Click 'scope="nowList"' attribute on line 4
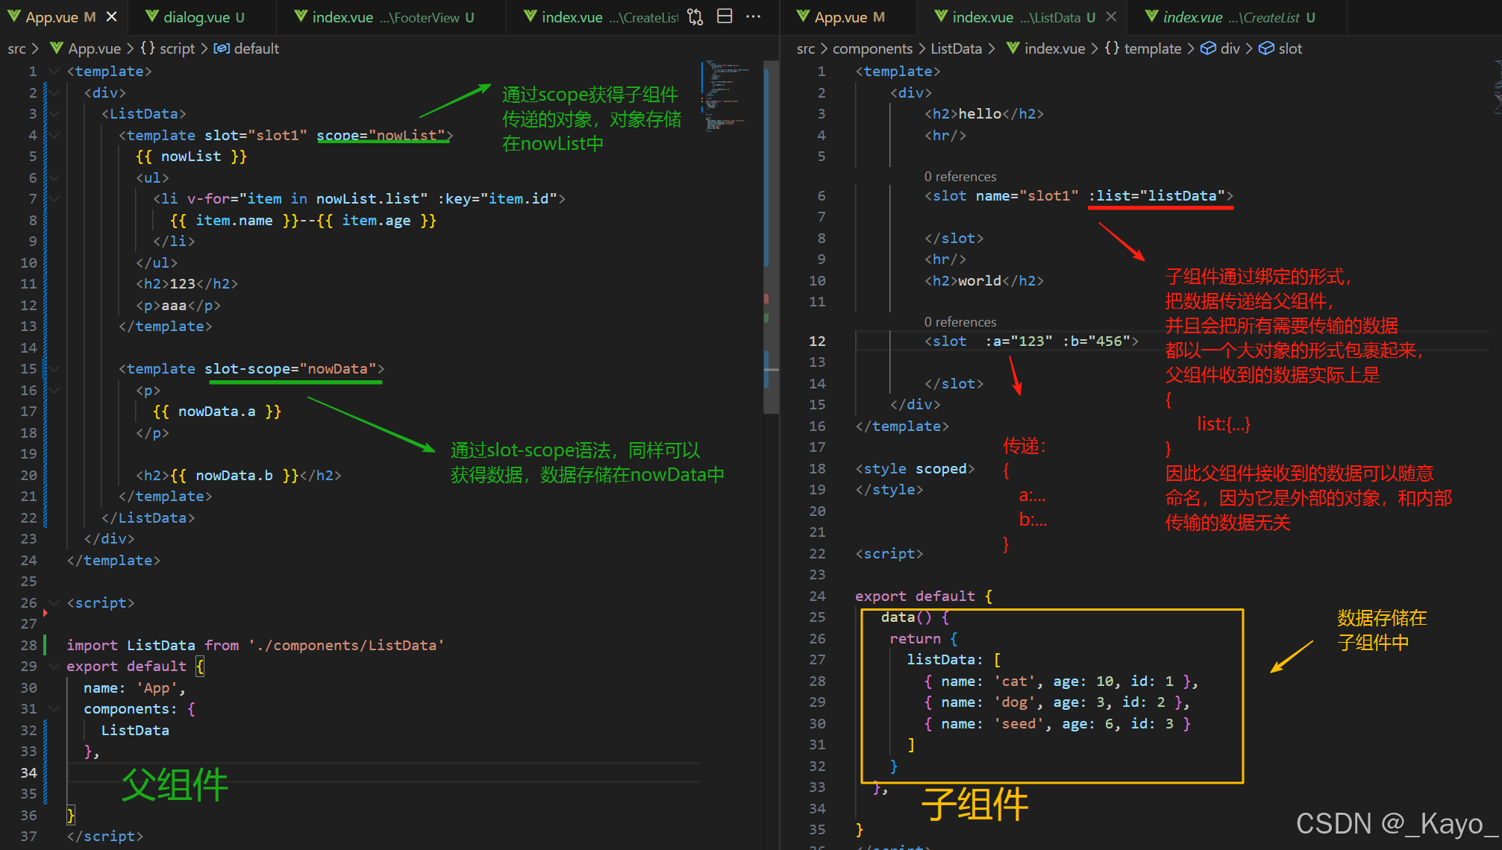This screenshot has height=850, width=1502. pyautogui.click(x=381, y=136)
